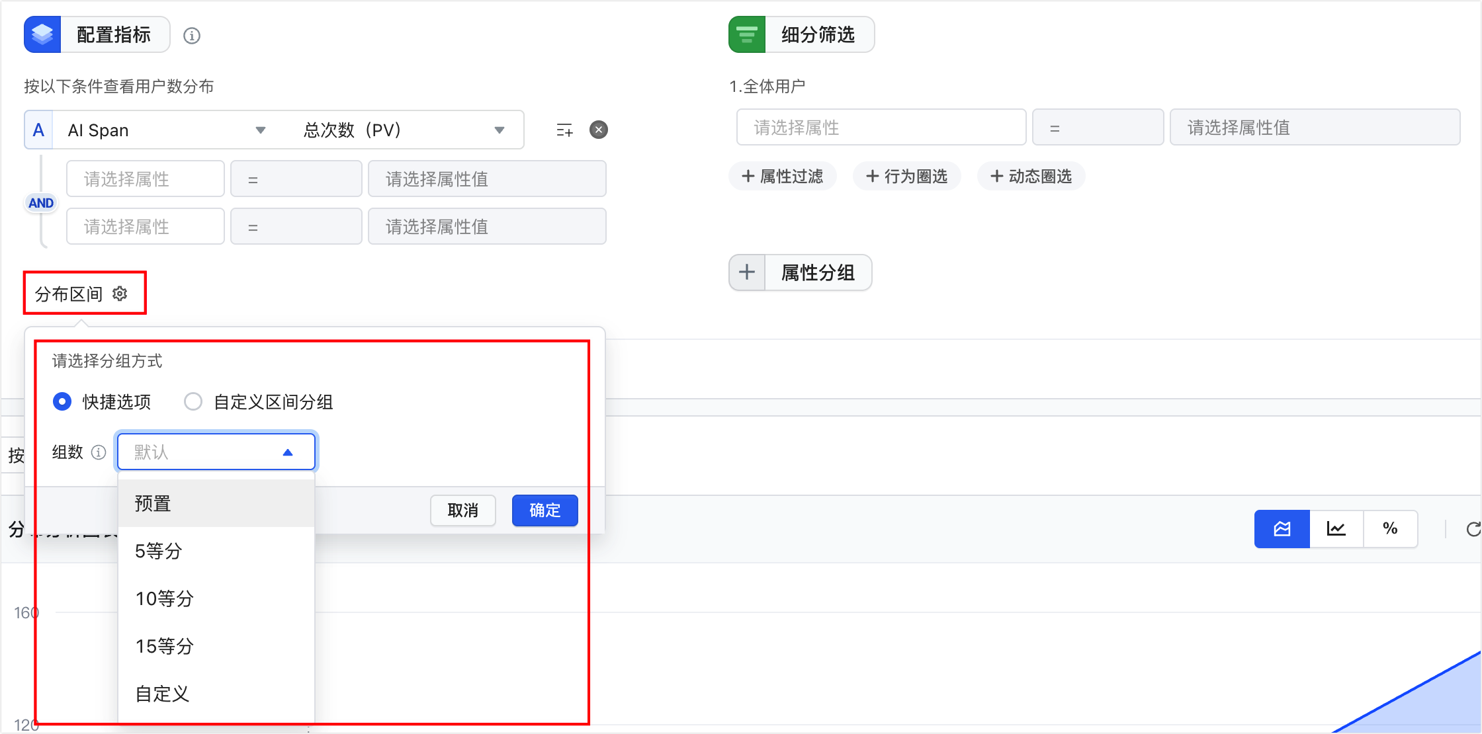1482x734 pixels.
Task: Show the info tooltip next to 组数
Action: pyautogui.click(x=99, y=452)
